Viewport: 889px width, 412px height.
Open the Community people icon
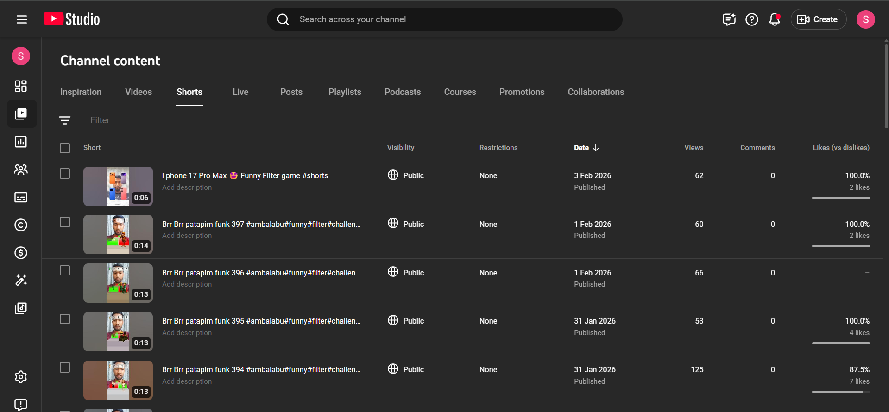[x=21, y=169]
